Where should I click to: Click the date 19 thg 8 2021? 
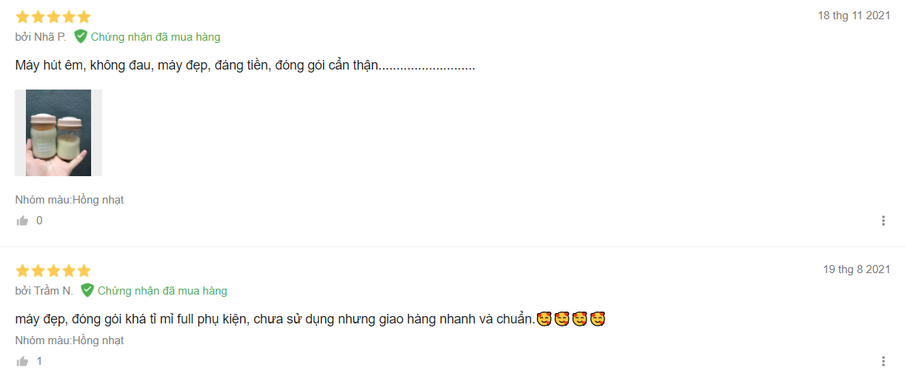coord(857,269)
